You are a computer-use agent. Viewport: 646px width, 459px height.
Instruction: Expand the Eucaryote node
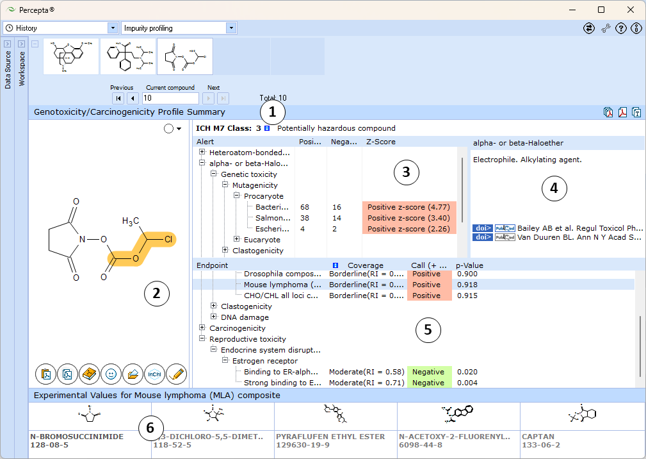pos(236,239)
